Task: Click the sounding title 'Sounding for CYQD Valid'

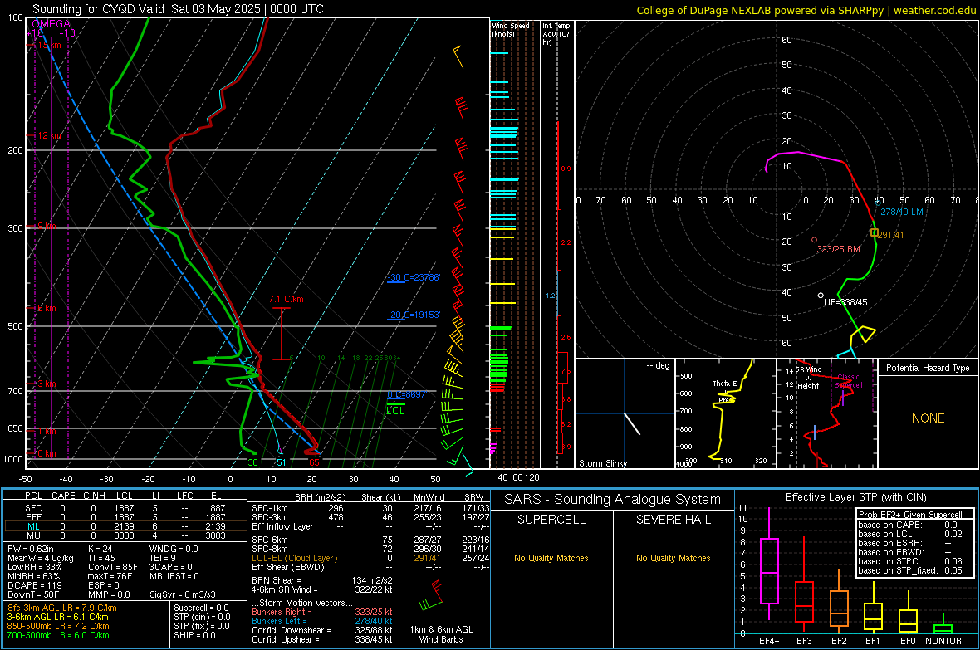Action: coord(100,9)
